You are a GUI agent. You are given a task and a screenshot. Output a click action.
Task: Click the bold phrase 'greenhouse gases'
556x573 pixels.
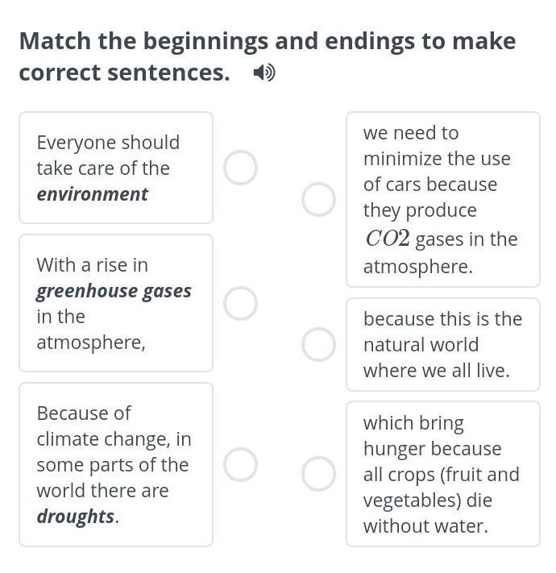point(114,292)
